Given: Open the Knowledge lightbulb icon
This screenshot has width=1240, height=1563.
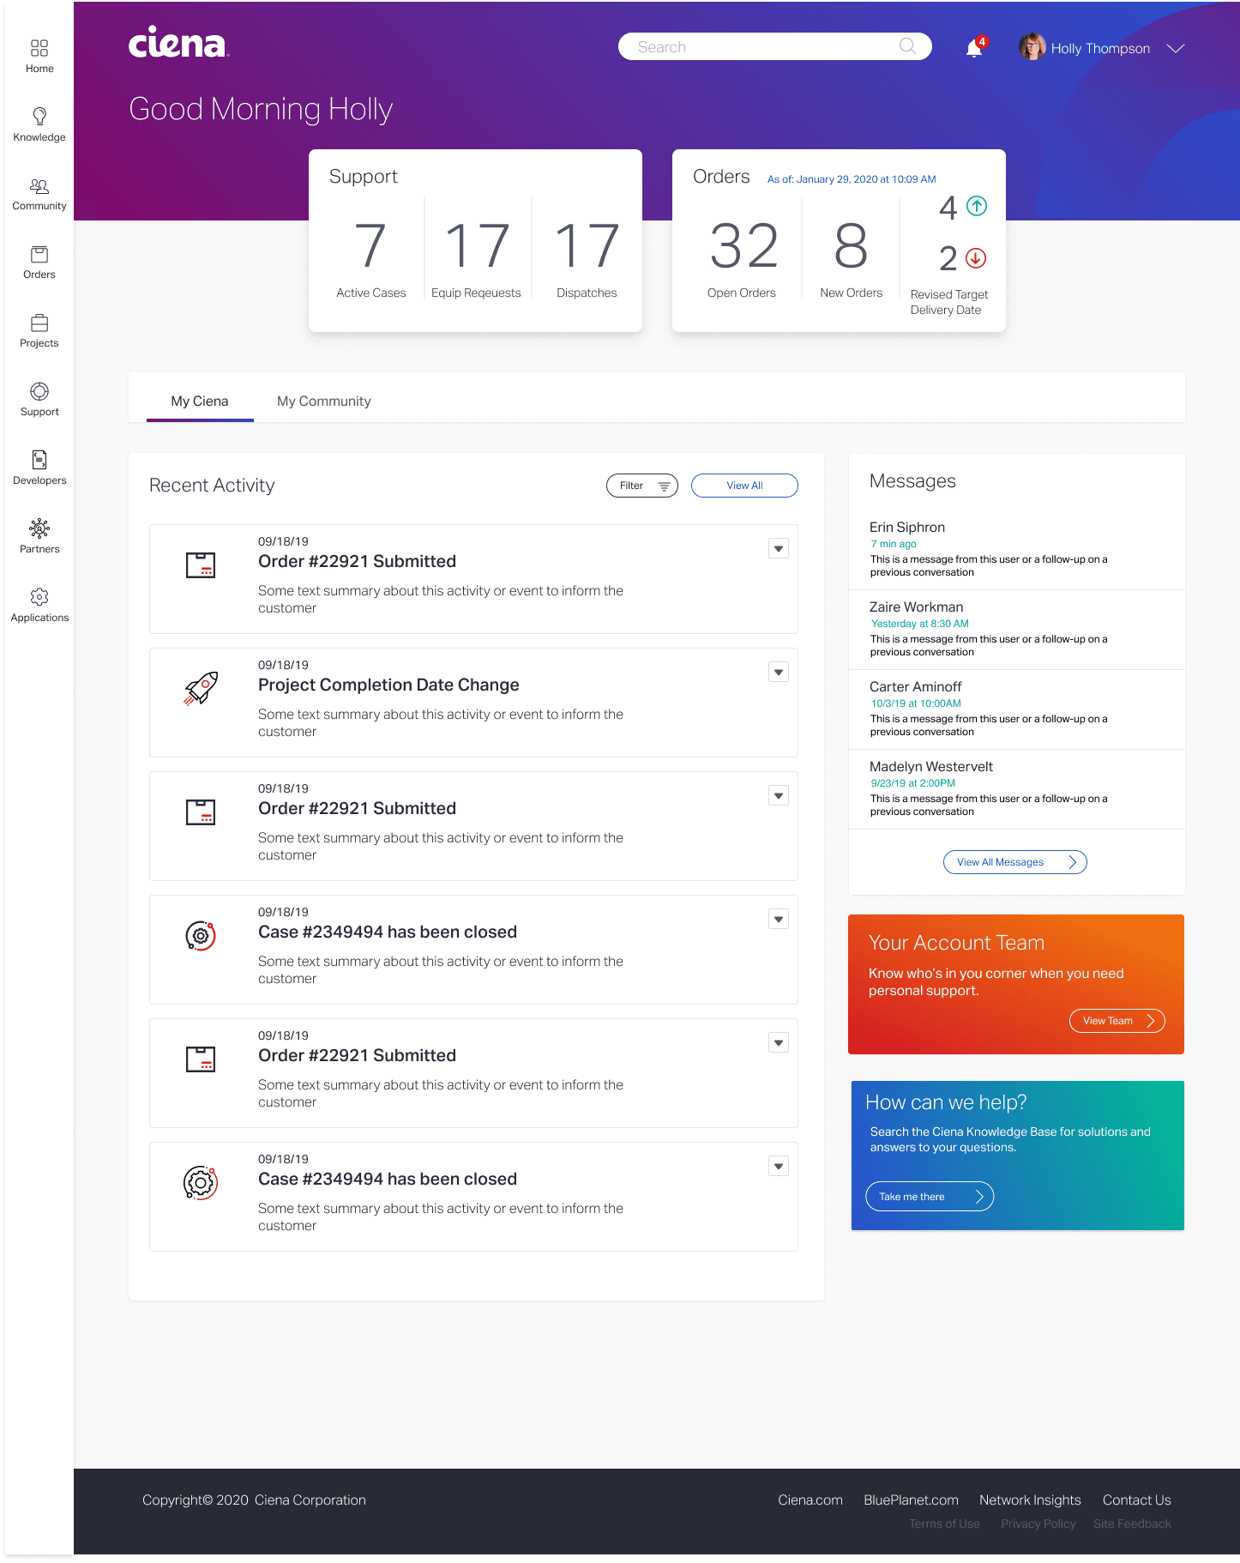Looking at the screenshot, I should (39, 116).
